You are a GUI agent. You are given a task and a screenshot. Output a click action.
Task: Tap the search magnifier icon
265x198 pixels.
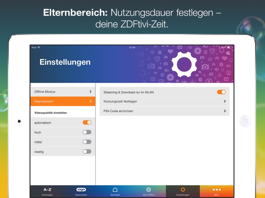[228, 53]
